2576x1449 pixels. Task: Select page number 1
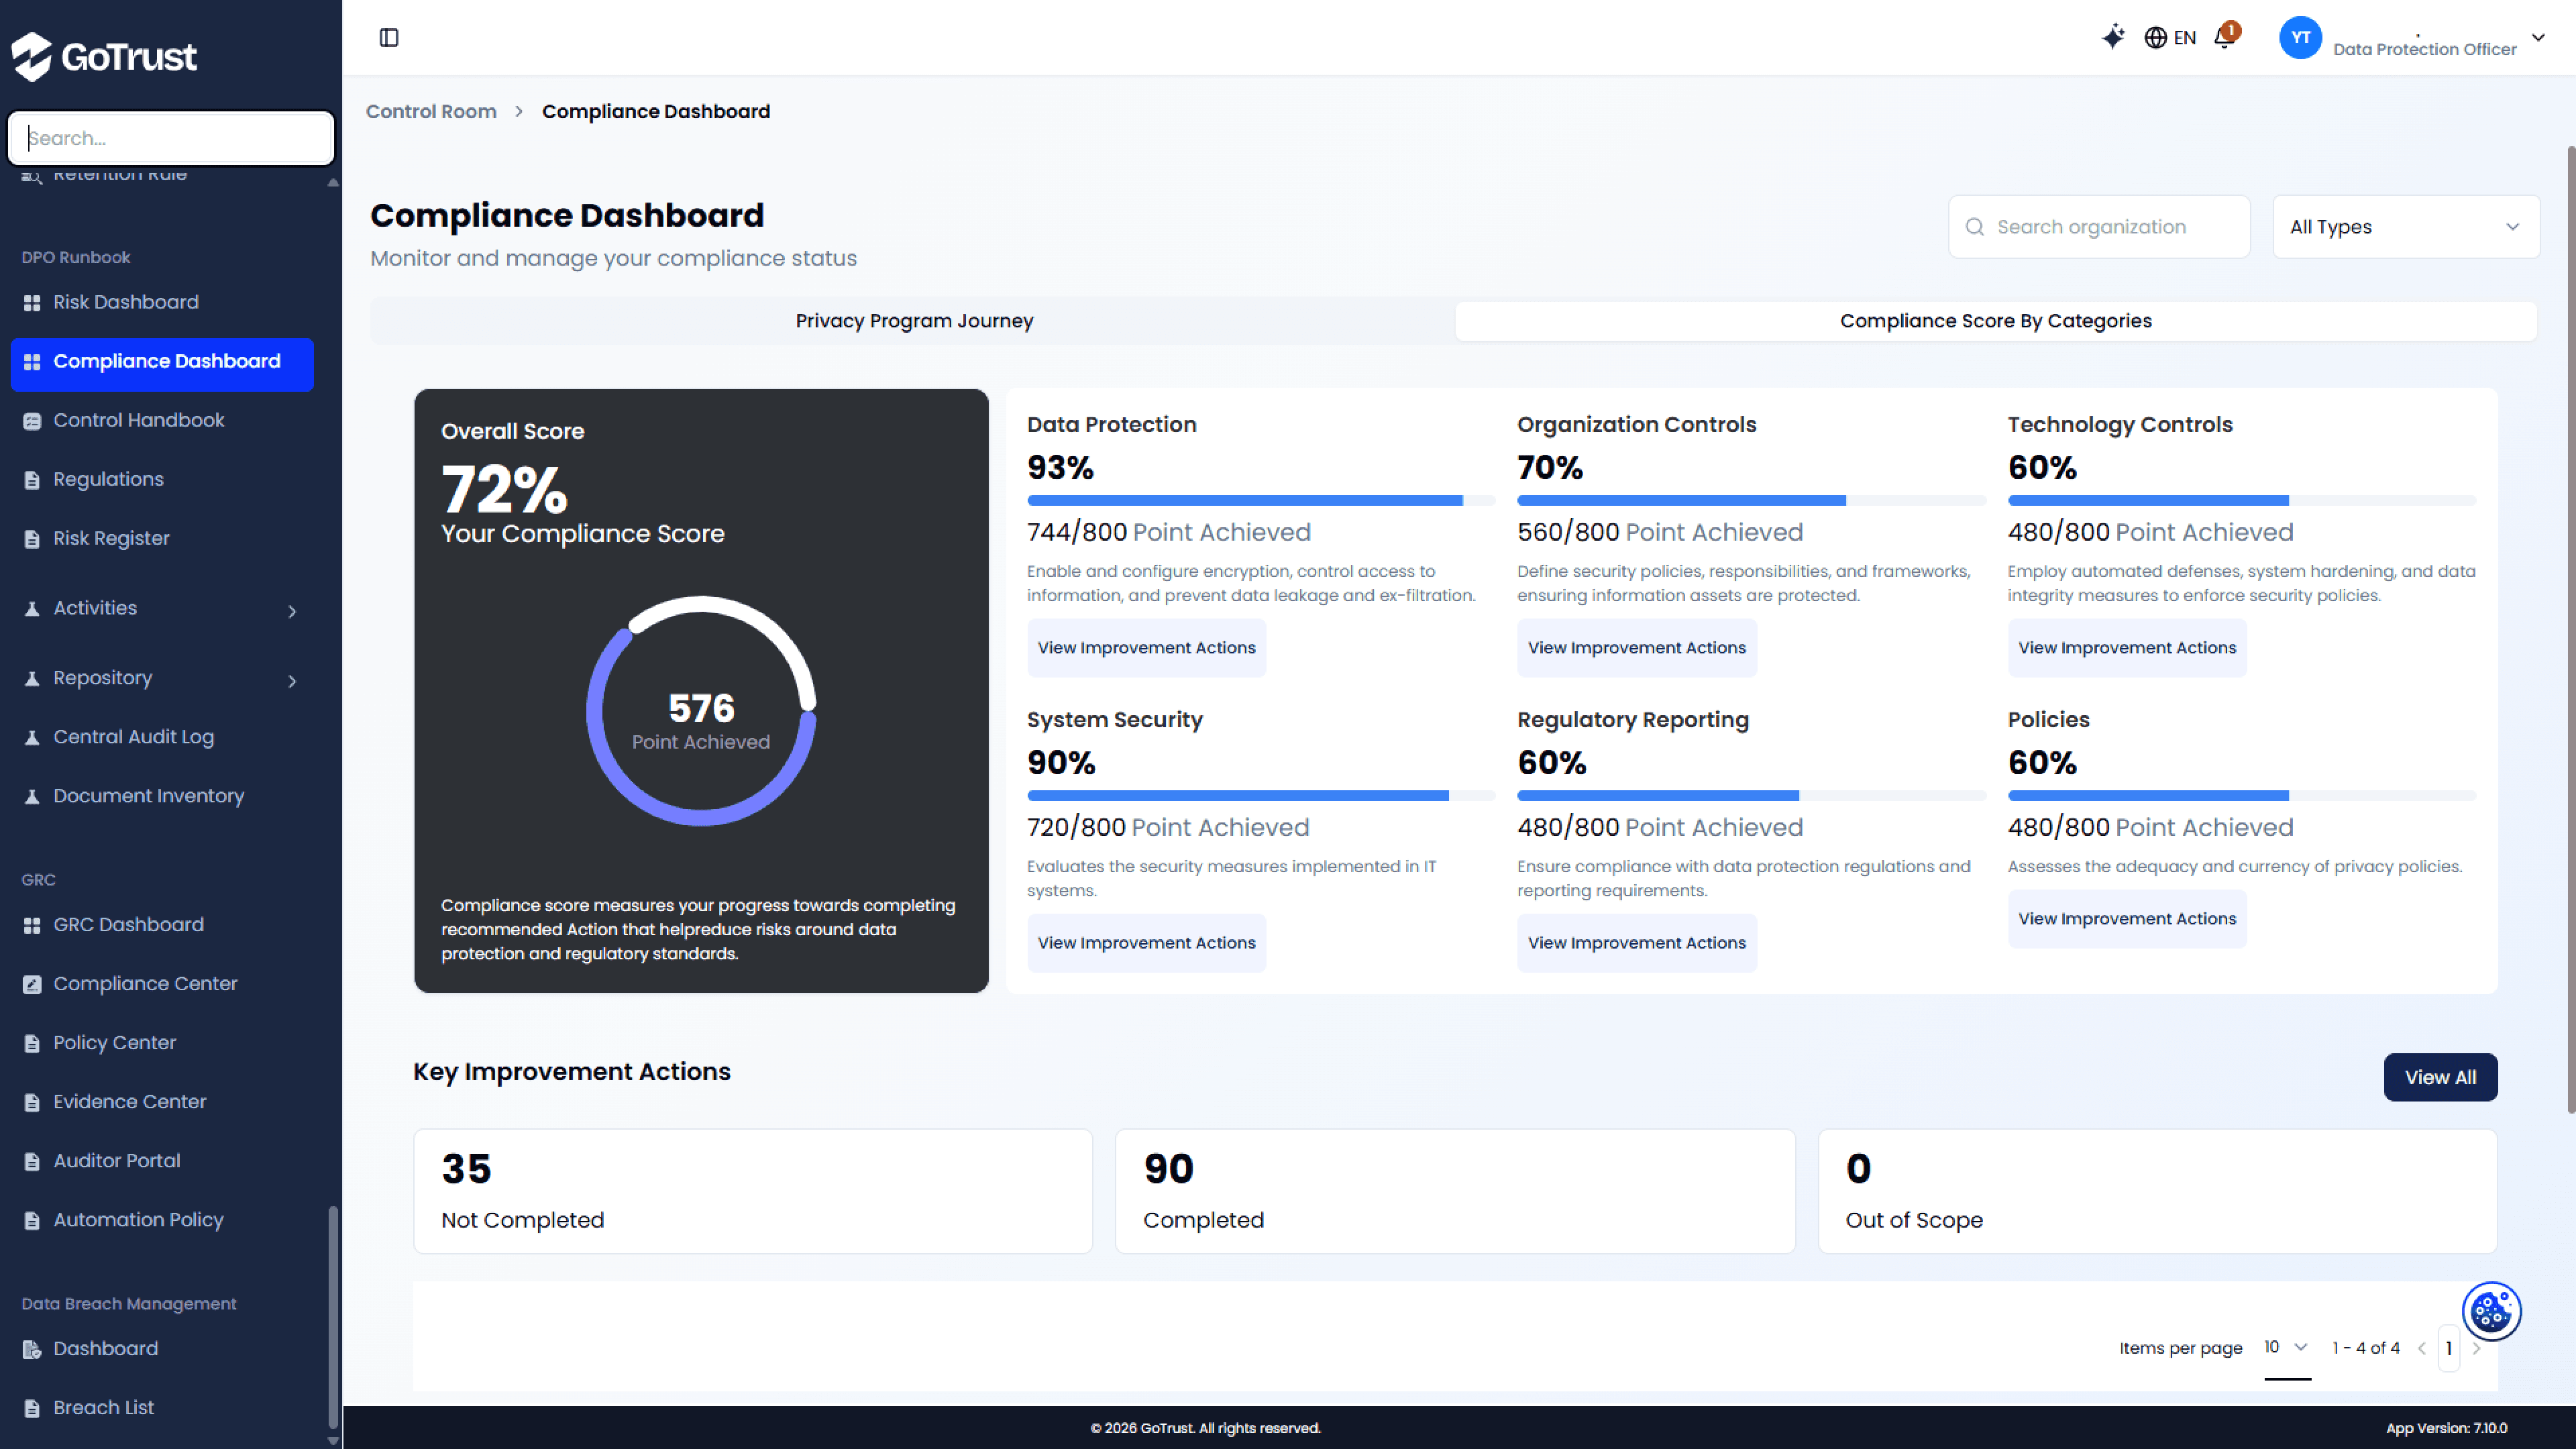(2449, 1348)
